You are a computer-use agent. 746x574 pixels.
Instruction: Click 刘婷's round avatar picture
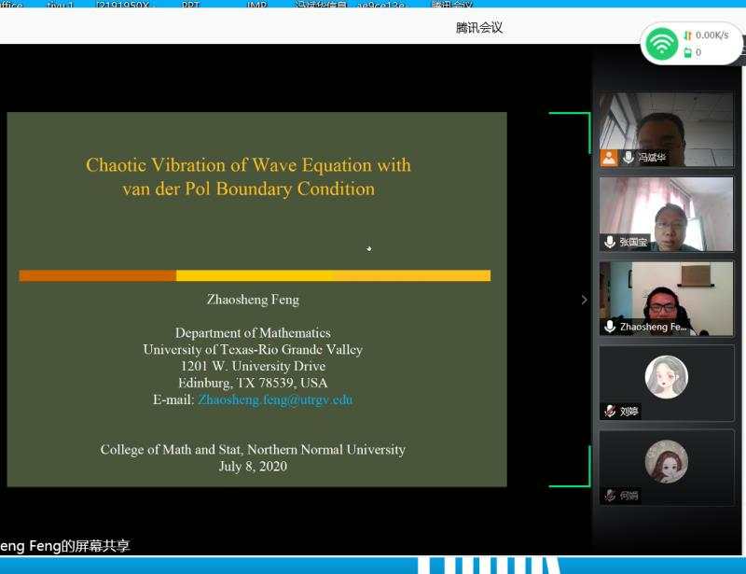click(666, 377)
